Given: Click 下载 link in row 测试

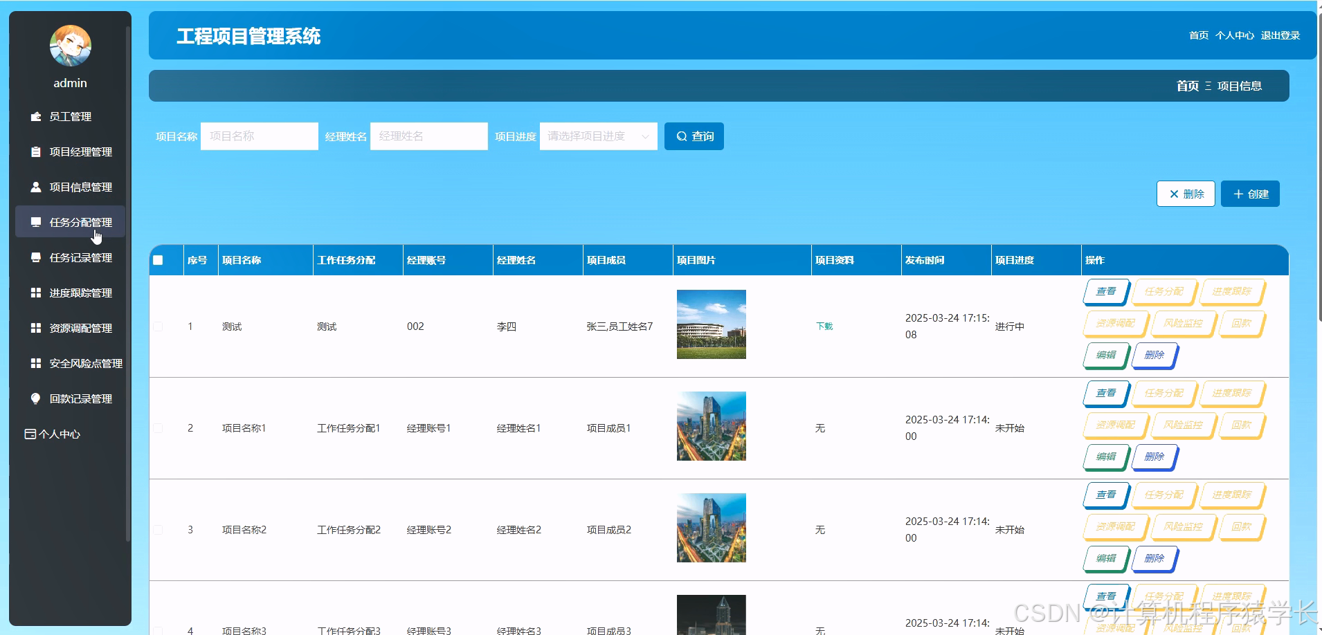Looking at the screenshot, I should 824,326.
